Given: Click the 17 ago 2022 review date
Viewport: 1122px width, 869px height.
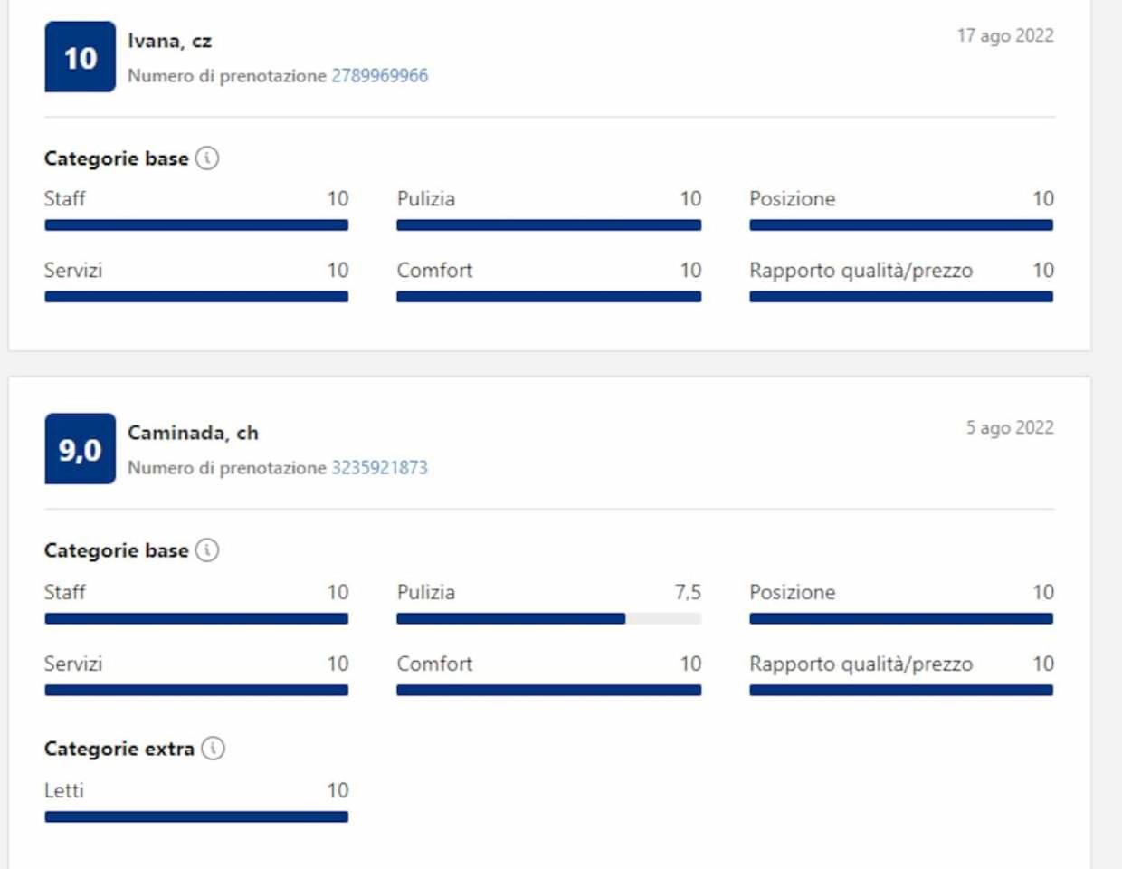Looking at the screenshot, I should pos(1005,36).
